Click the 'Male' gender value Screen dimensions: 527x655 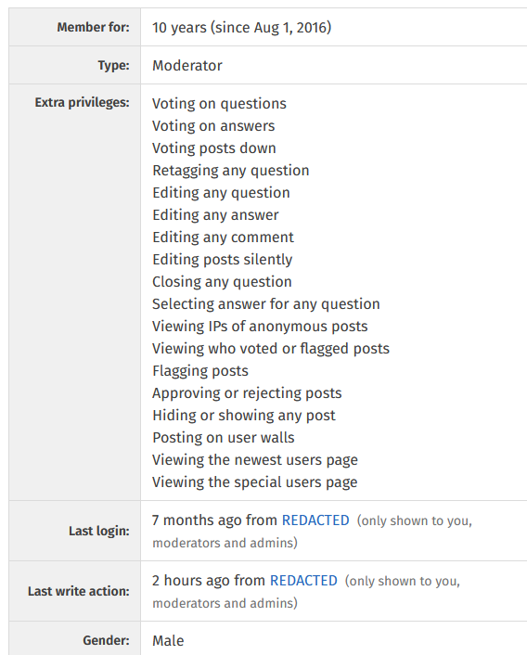(x=168, y=641)
